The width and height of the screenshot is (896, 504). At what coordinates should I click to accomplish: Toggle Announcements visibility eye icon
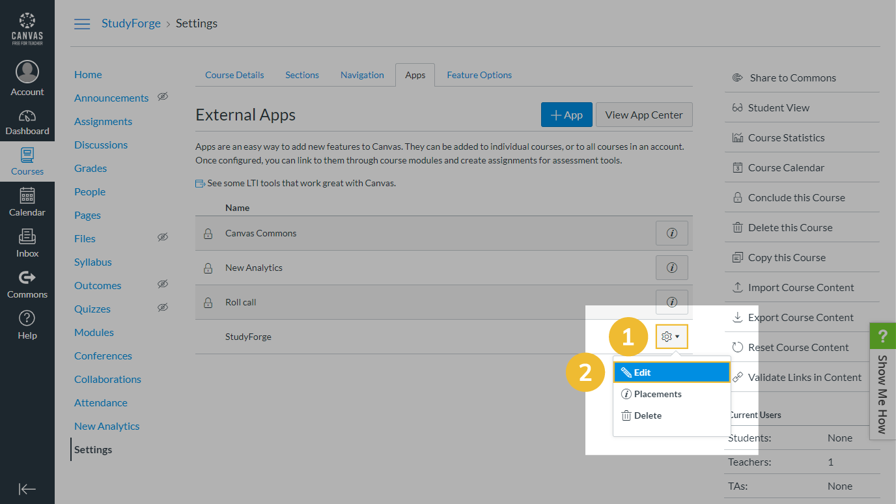pyautogui.click(x=163, y=96)
